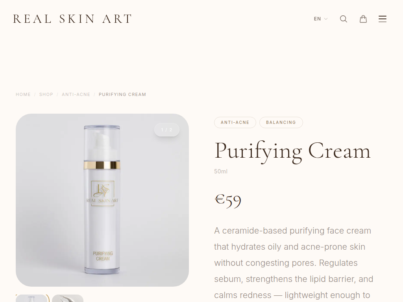Click the €59 price text

pyautogui.click(x=228, y=200)
